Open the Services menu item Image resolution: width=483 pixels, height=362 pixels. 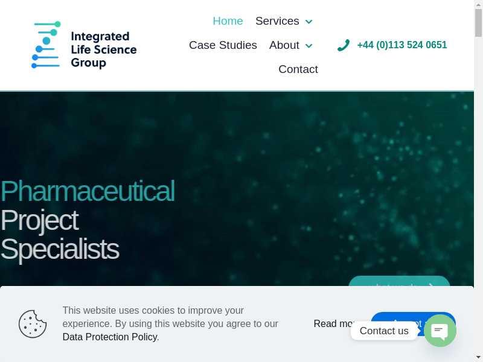point(277,21)
